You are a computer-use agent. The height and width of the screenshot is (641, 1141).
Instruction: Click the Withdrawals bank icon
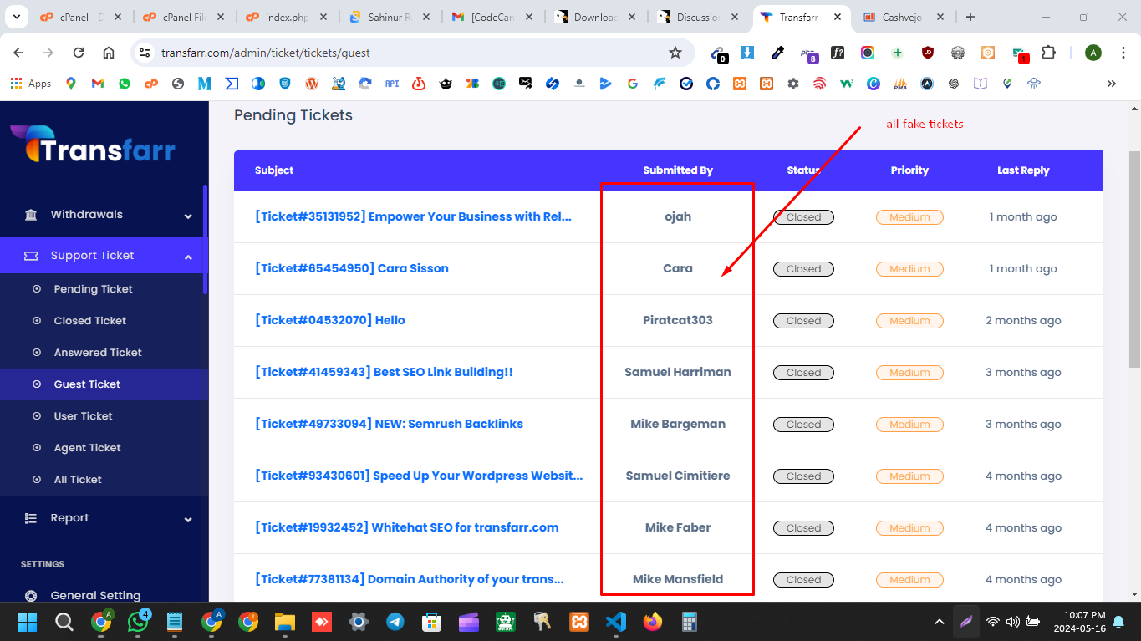click(x=31, y=215)
